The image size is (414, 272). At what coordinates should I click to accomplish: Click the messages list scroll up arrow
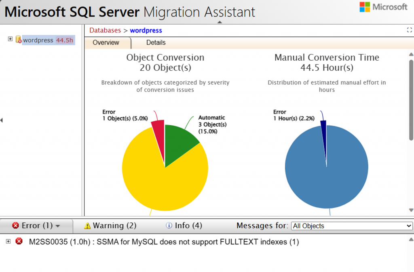411,240
